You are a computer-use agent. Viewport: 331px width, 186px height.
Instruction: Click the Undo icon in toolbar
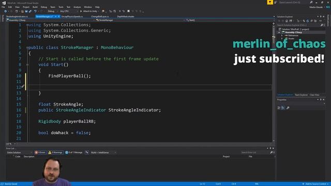point(35,11)
